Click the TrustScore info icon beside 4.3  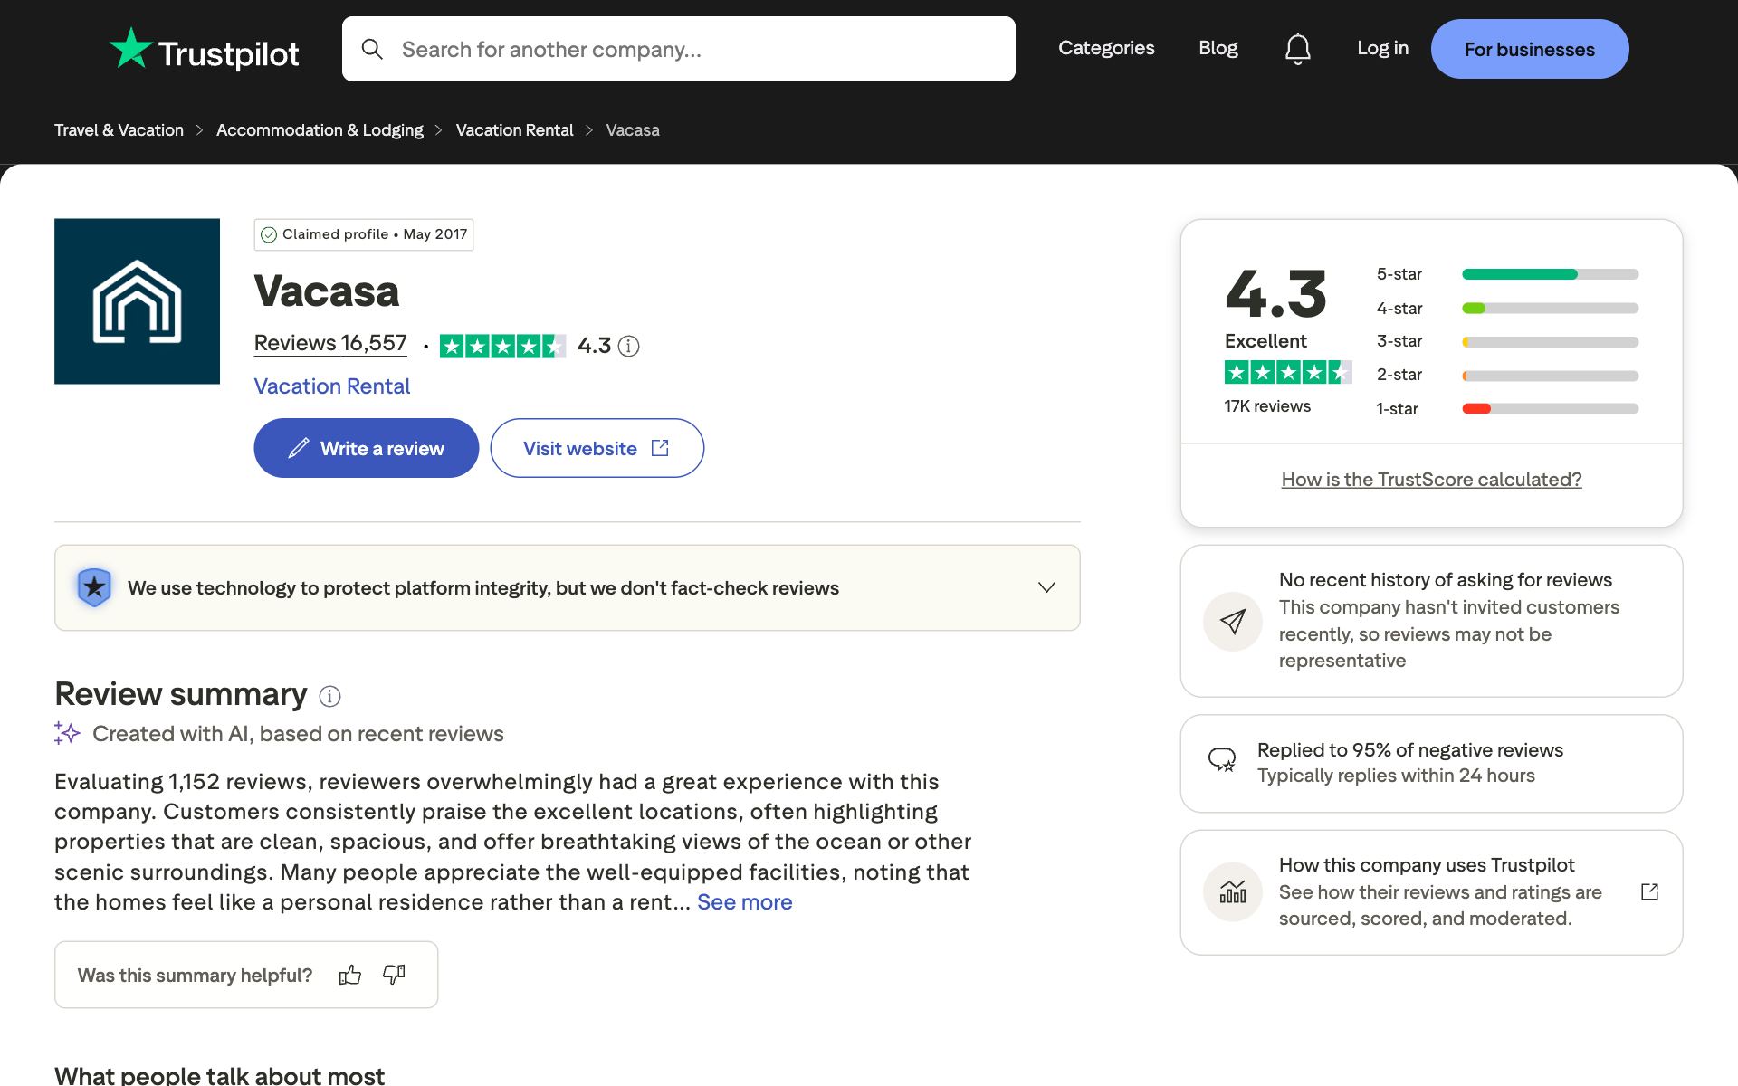point(628,347)
